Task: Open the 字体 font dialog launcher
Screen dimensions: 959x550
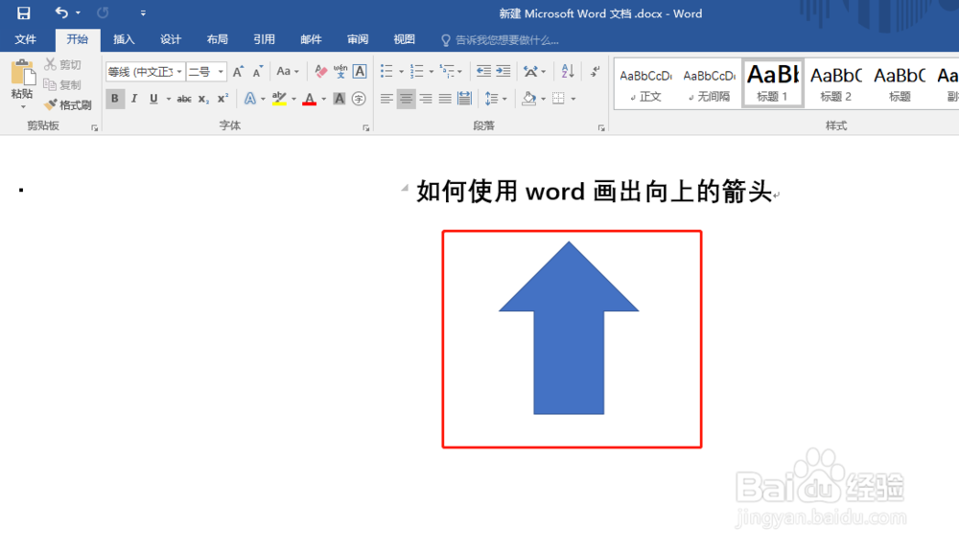Action: (x=365, y=127)
